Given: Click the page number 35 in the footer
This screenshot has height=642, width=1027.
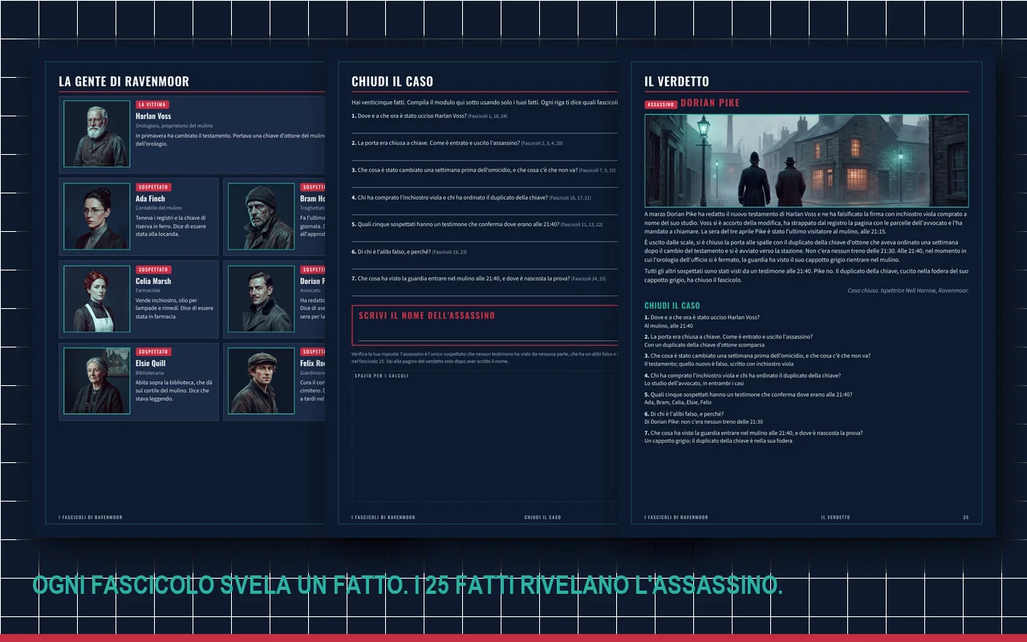Looking at the screenshot, I should point(966,518).
